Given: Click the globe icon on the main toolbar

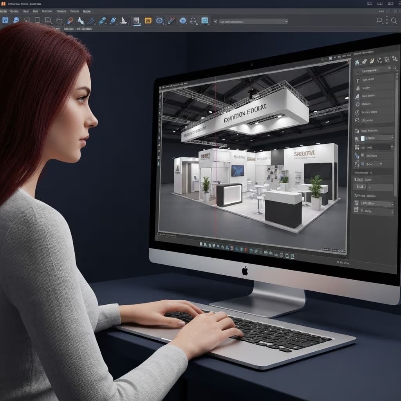Looking at the screenshot, I should click(182, 20).
